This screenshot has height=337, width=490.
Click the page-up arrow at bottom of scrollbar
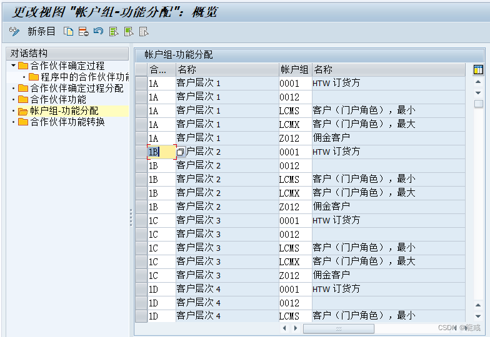(x=478, y=305)
